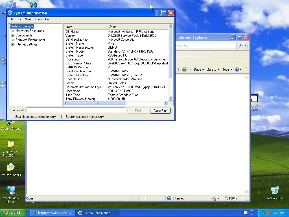
Task: Select the Internet Explorer desktop icon at top
Action: coord(33,5)
